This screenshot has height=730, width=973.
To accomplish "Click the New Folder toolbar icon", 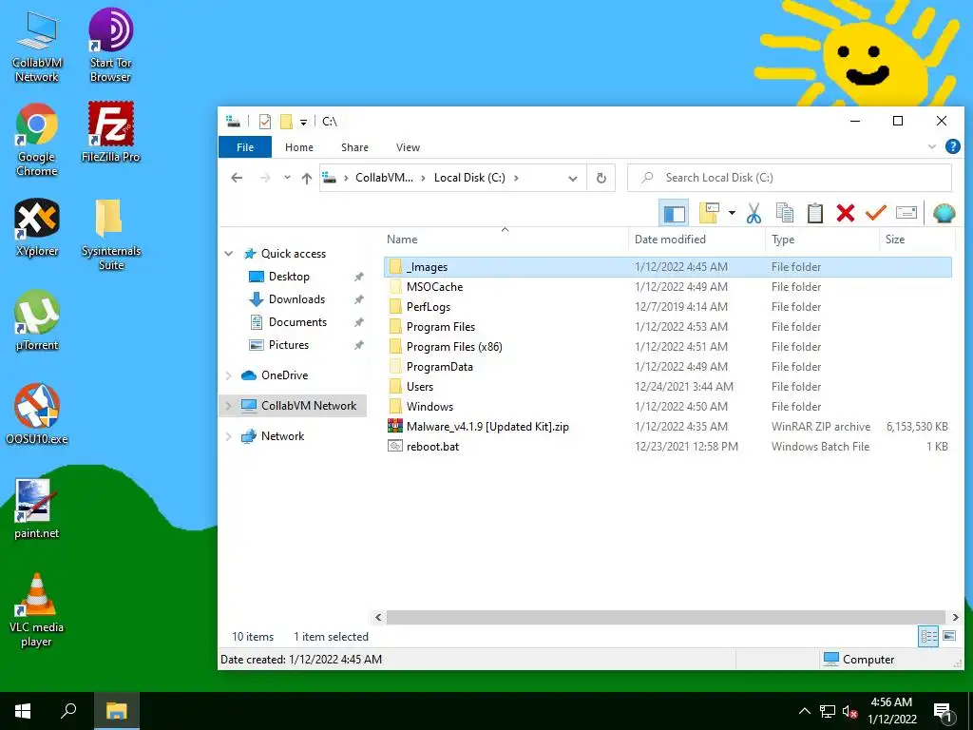I will coord(709,213).
